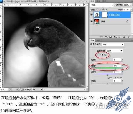Image resolution: width=133 pixels, height=114 pixels.
Task: Click the 蓝色 value input field
Action: pos(117,72)
